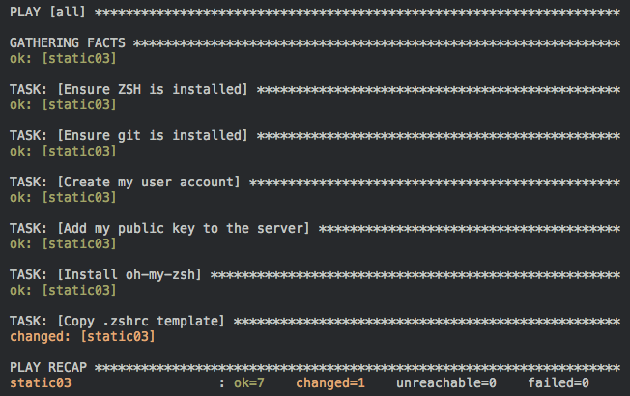Click the Copy .zshrc template task line
This screenshot has width=630, height=396.
(x=117, y=322)
